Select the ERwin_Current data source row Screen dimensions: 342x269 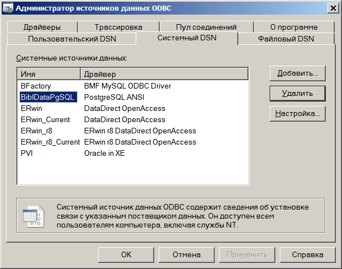45,119
